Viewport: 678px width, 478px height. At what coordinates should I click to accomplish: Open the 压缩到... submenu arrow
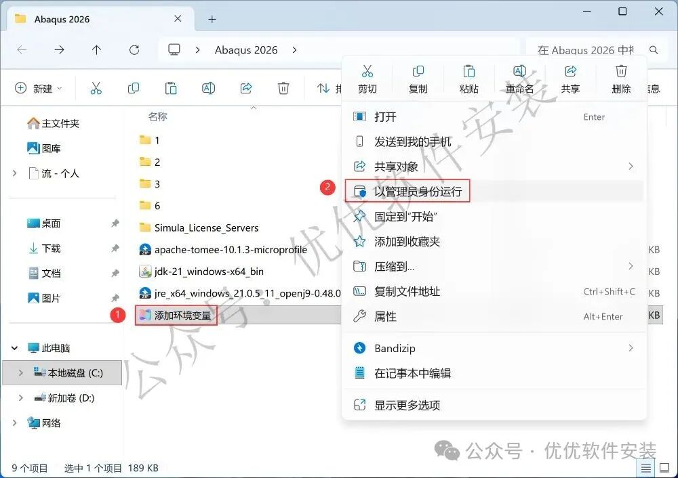coord(631,266)
